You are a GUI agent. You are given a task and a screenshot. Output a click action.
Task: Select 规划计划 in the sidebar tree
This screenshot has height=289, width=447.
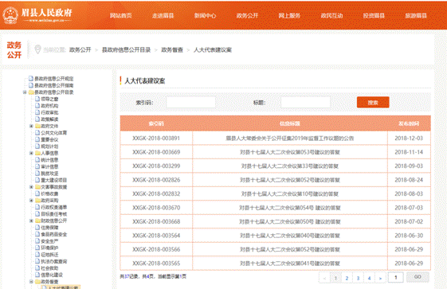click(49, 146)
